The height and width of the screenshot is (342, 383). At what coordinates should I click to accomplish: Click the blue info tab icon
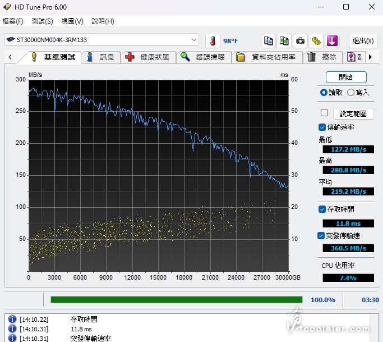click(90, 57)
